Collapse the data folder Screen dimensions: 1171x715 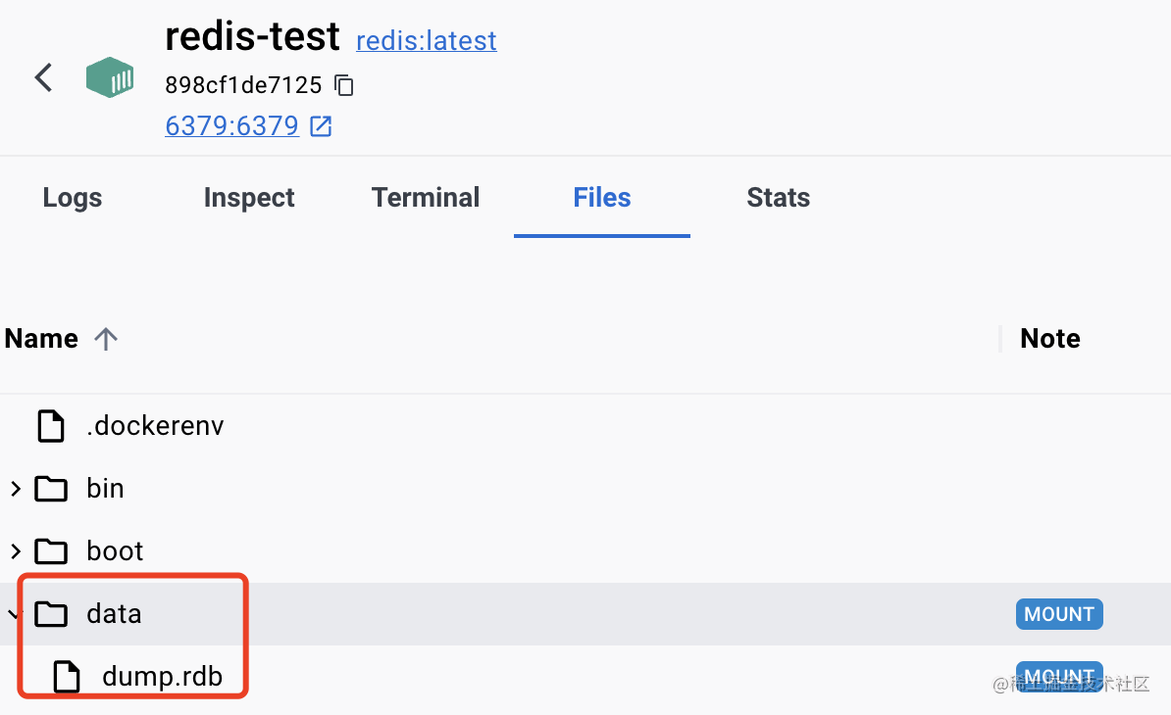(13, 614)
